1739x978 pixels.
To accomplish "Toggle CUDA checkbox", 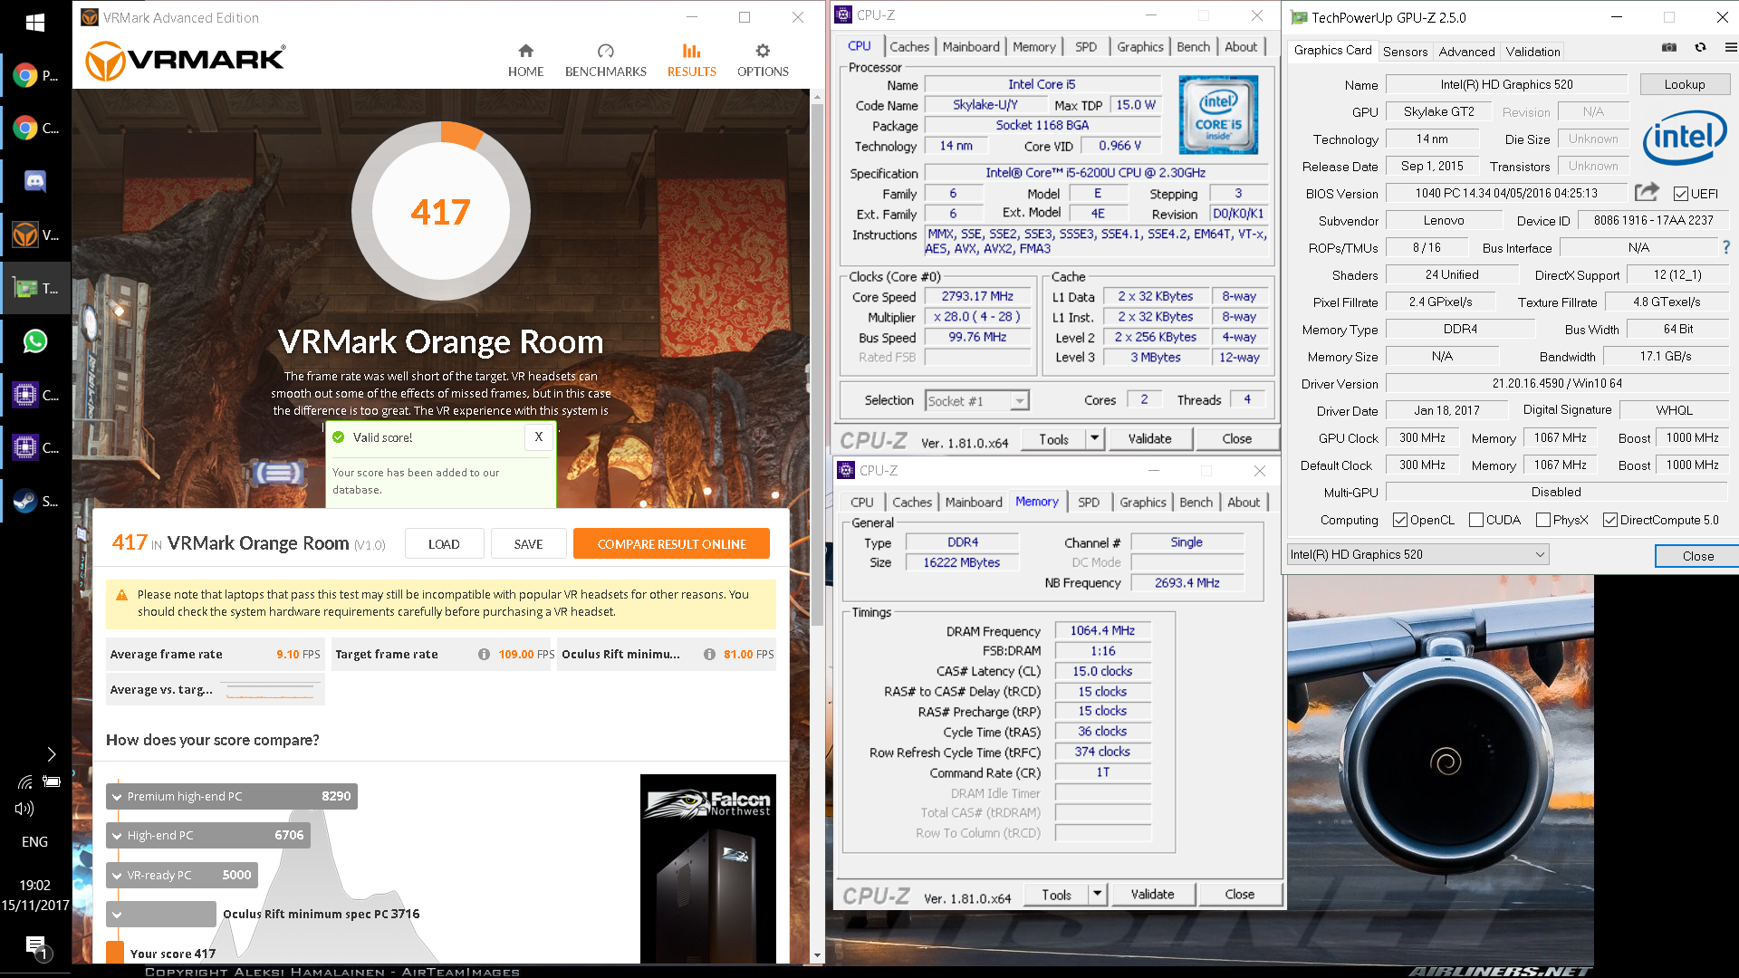I will pyautogui.click(x=1476, y=520).
